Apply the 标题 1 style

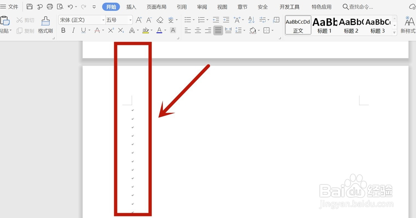[324, 25]
